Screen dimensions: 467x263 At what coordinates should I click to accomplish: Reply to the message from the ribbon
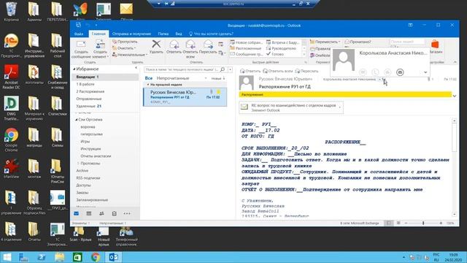point(174,47)
